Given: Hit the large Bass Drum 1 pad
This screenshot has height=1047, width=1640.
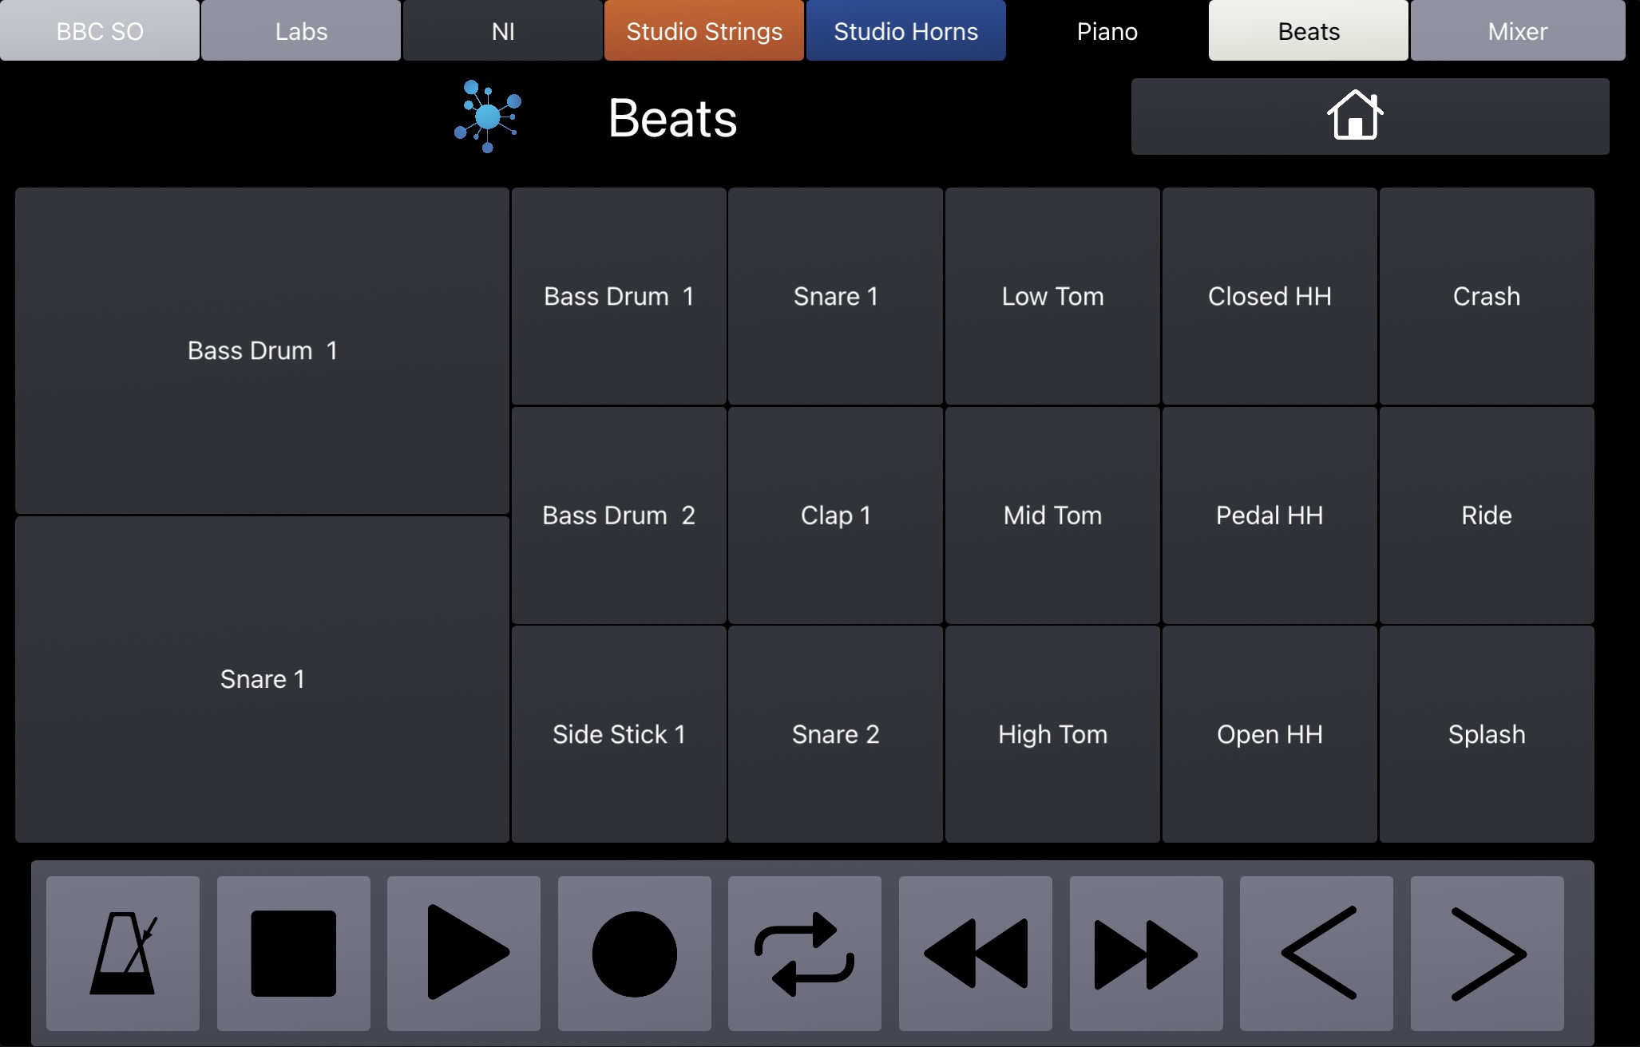Looking at the screenshot, I should tap(263, 351).
